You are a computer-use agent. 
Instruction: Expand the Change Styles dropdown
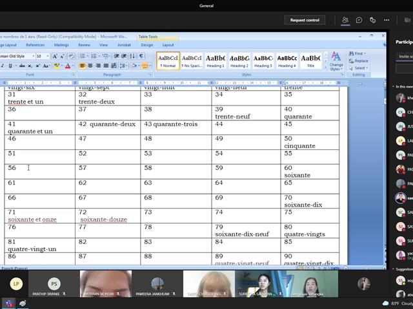pyautogui.click(x=336, y=61)
